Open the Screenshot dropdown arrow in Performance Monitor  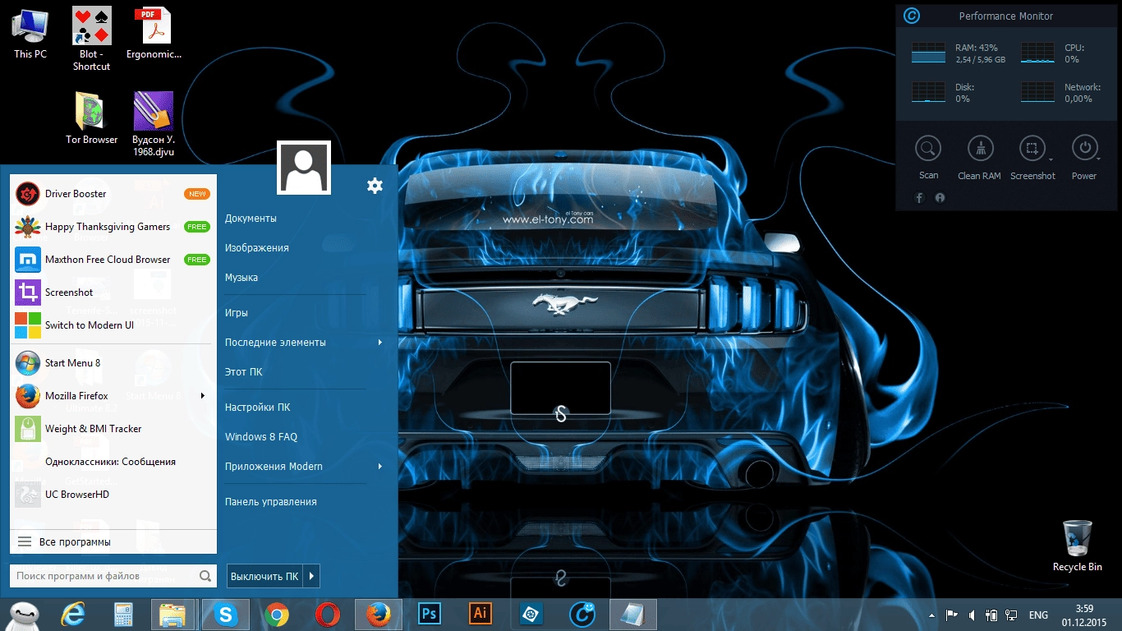point(1051,159)
